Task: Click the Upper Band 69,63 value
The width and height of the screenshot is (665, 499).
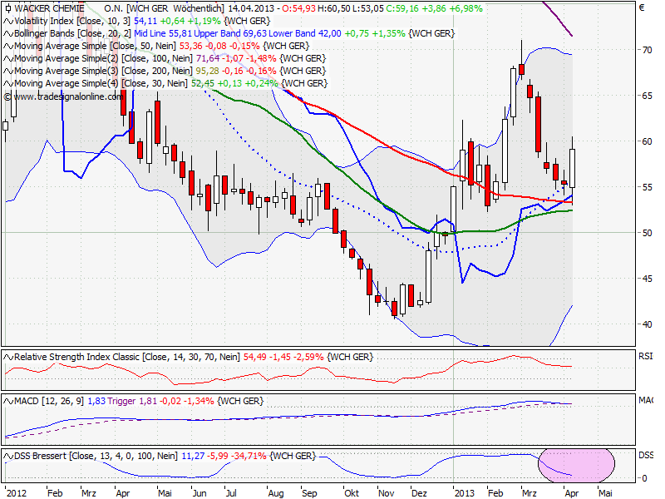Action: point(230,33)
